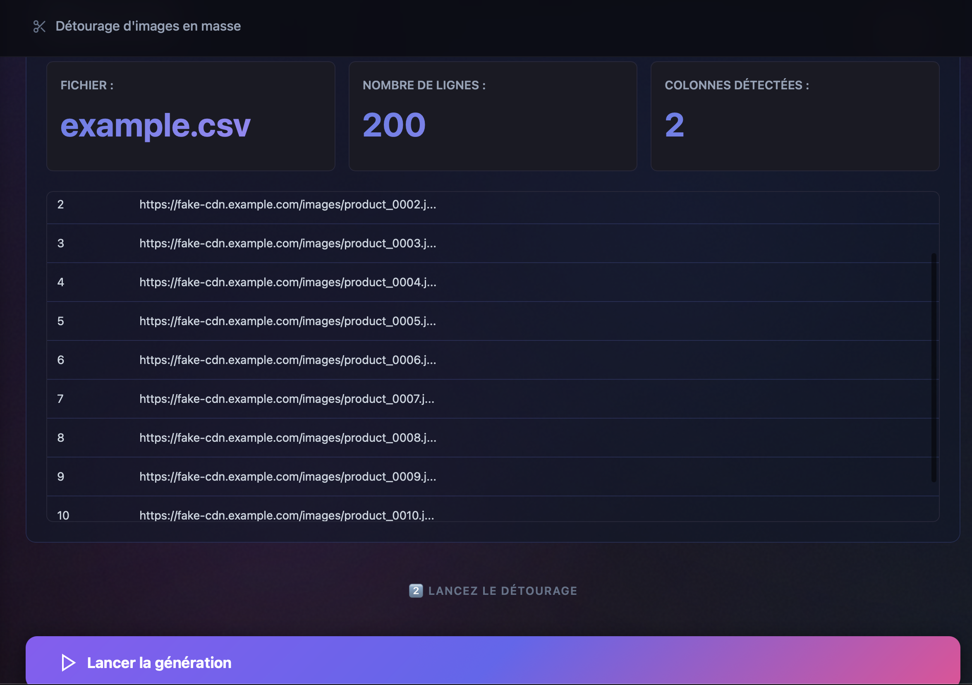Click the Lancez le détourage heading
Viewport: 972px width, 685px height.
(x=503, y=591)
